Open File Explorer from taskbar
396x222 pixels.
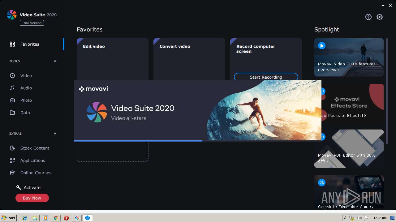[35, 218]
